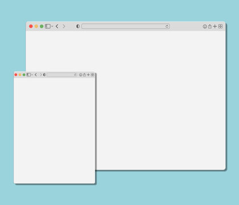239x205 pixels.
Task: Toggle the sidebar in the large browser window
Action: coord(48,26)
